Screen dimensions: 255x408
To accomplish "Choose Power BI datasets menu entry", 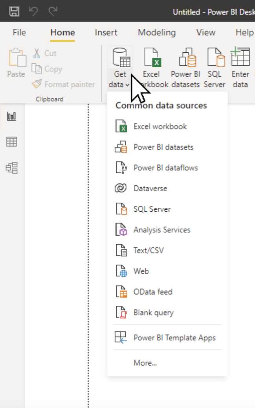I will 167,147.
